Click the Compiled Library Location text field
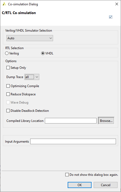The image size is (121, 192). point(71,121)
